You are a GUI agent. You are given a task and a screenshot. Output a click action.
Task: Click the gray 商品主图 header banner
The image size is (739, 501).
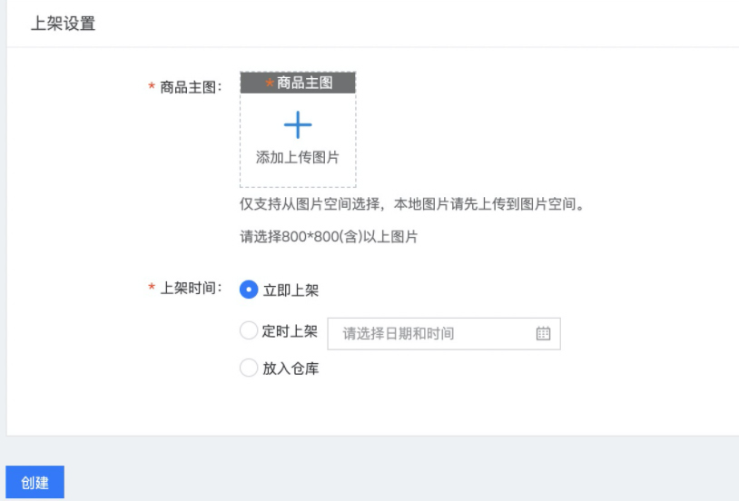(298, 83)
